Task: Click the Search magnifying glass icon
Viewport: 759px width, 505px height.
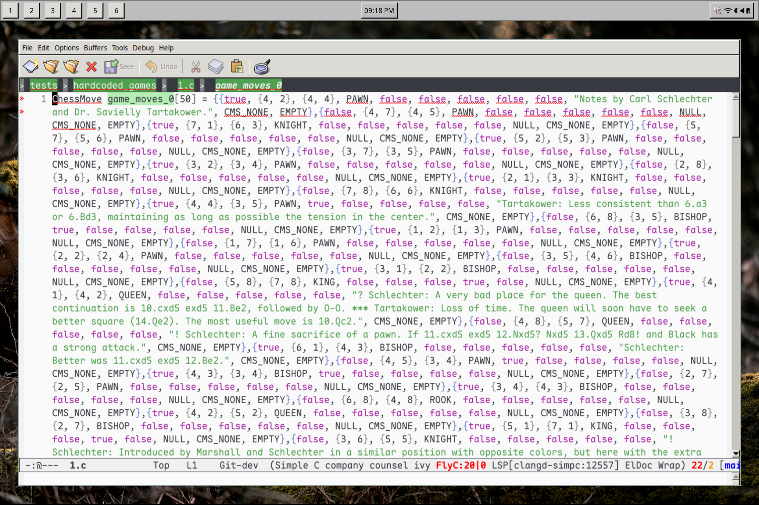Action: (262, 67)
